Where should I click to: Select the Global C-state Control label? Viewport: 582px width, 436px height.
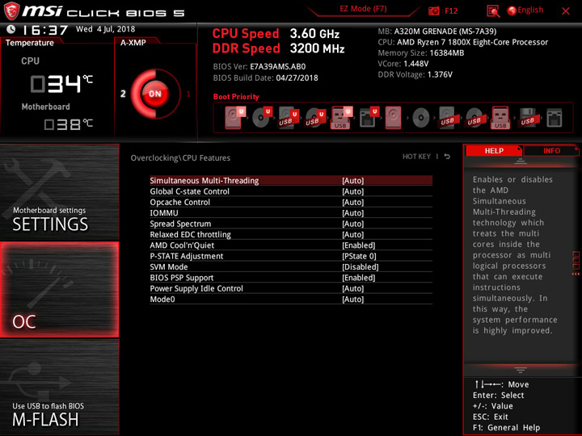tap(189, 191)
